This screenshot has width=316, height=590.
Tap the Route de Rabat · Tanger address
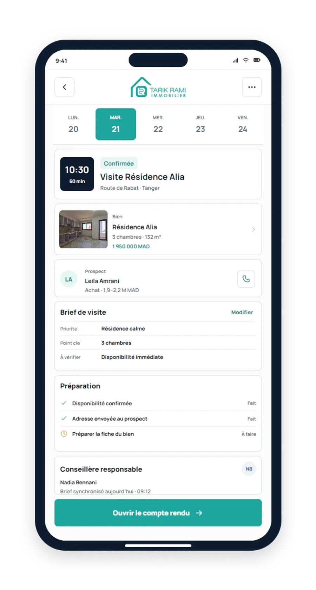click(x=130, y=188)
